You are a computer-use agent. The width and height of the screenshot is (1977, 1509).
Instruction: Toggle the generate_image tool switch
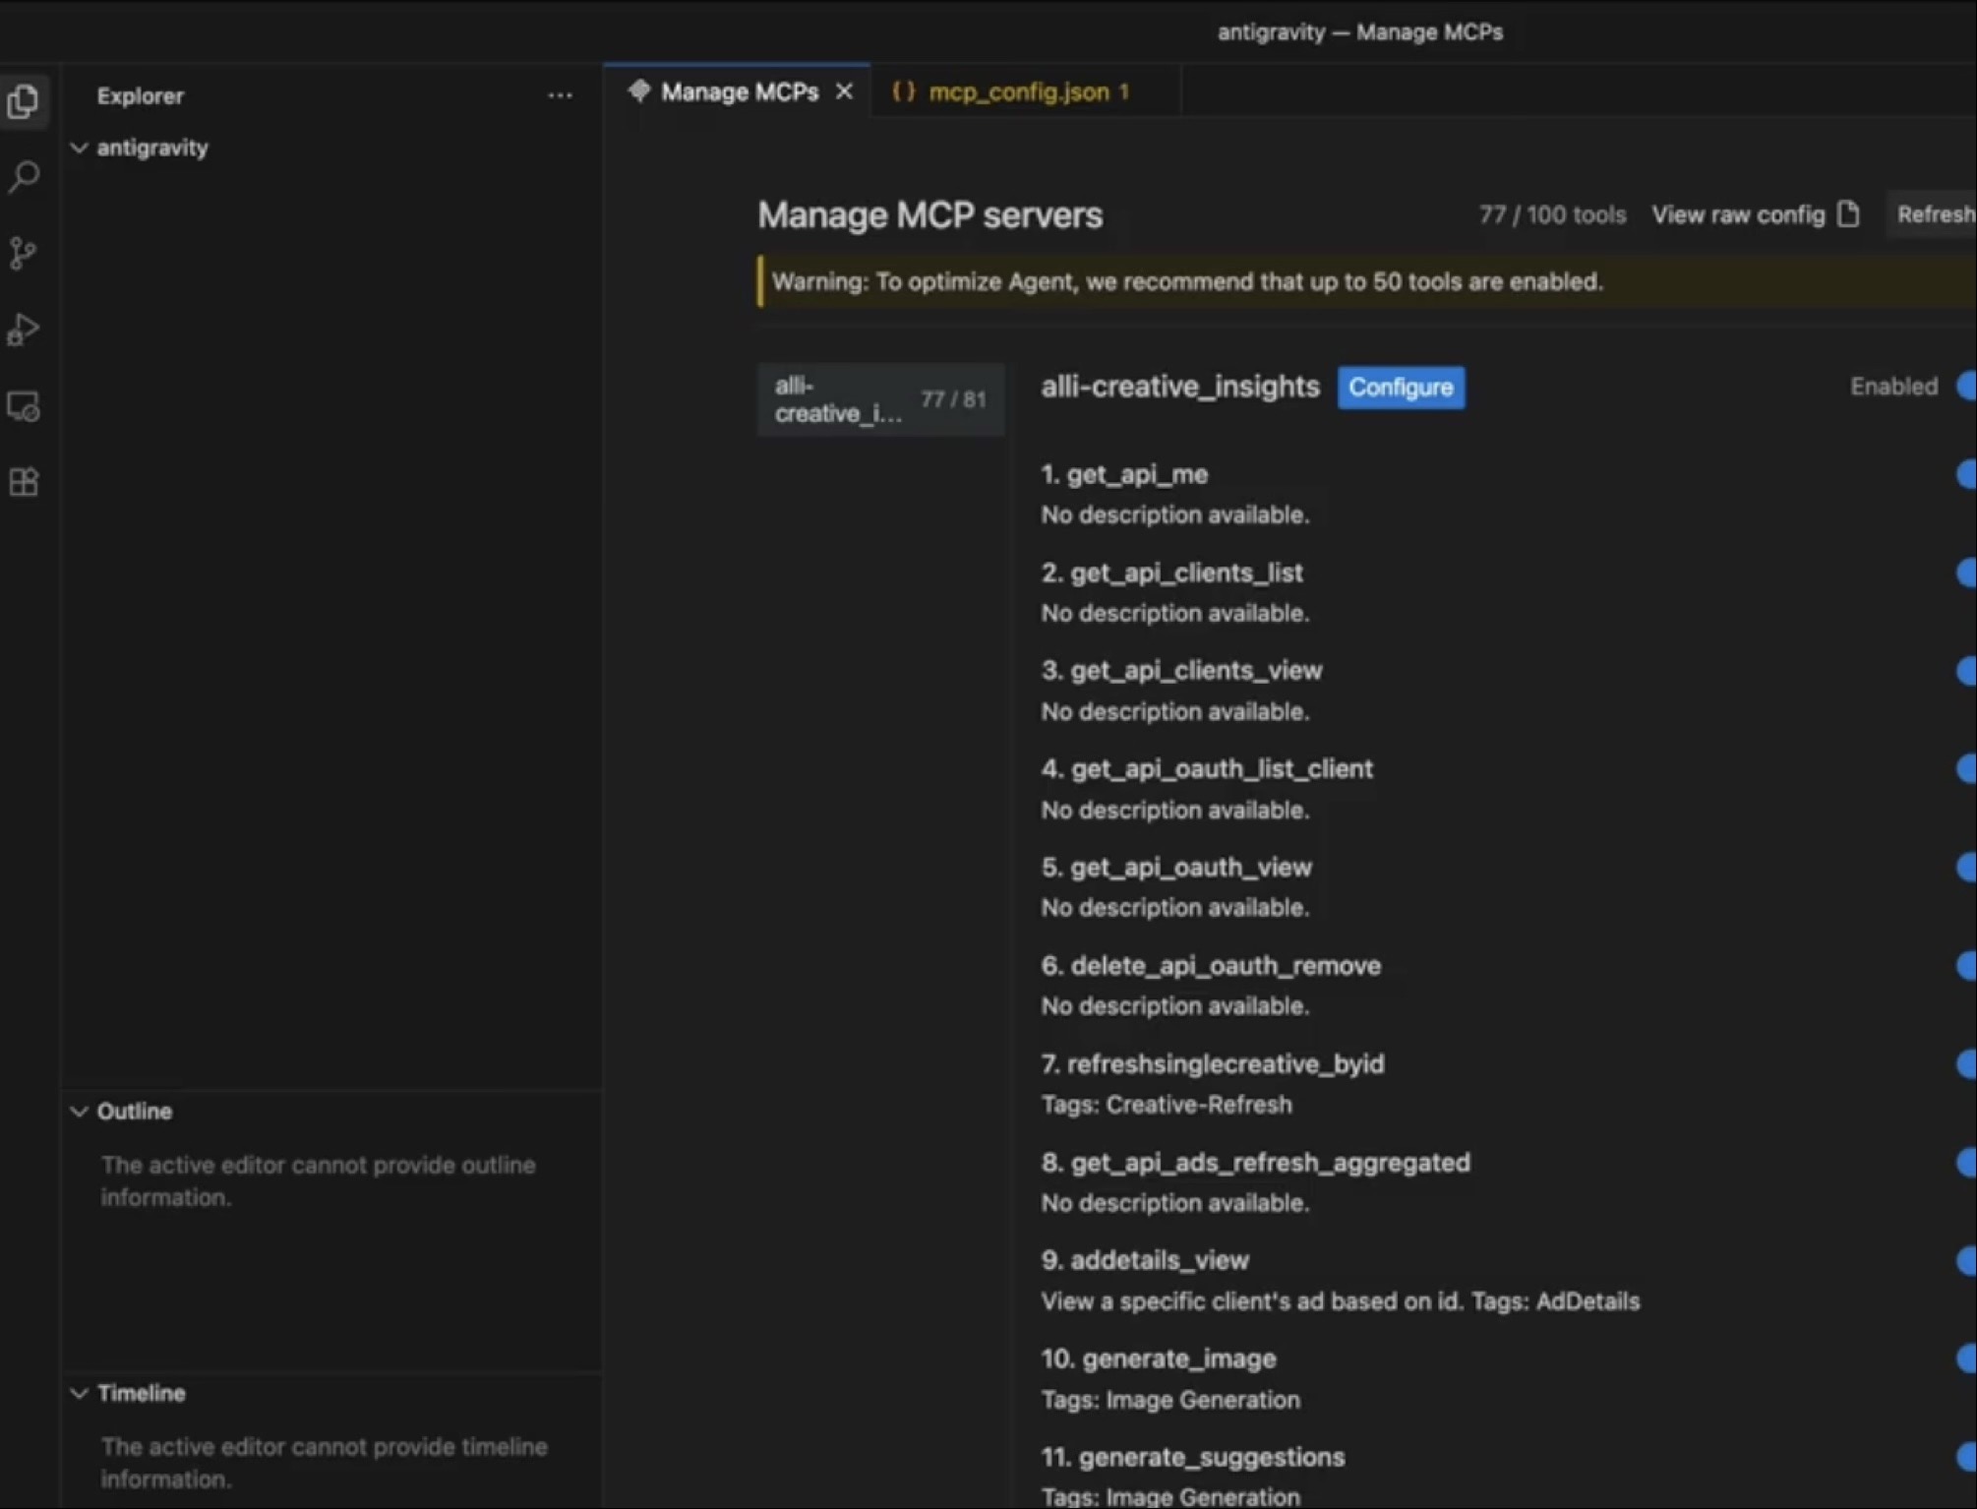[1966, 1358]
